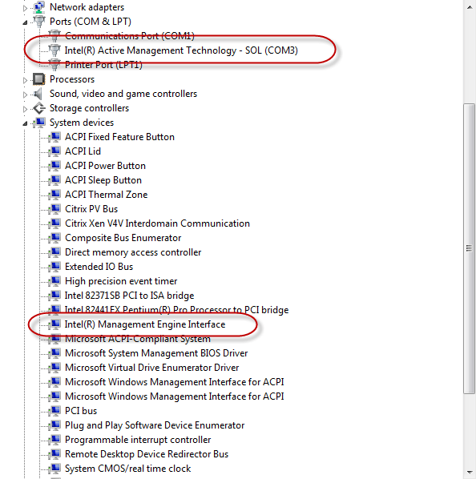Click the Intel Management Engine Interface icon
The width and height of the screenshot is (476, 479).
pyautogui.click(x=54, y=324)
